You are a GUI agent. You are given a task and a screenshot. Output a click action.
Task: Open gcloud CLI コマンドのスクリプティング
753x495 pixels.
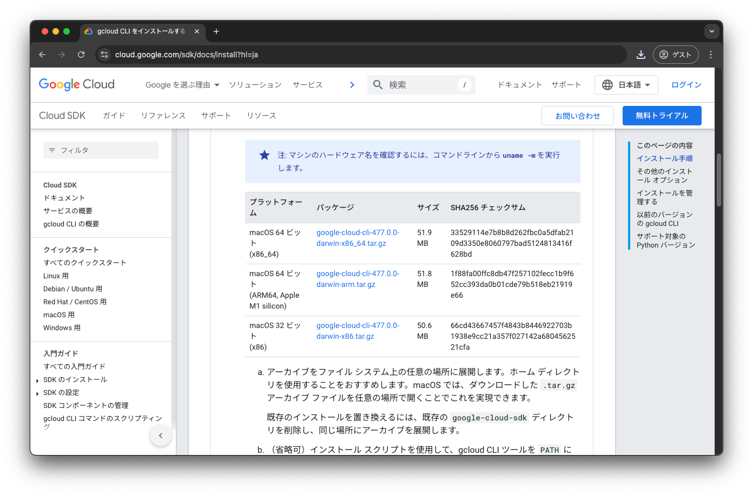point(103,422)
